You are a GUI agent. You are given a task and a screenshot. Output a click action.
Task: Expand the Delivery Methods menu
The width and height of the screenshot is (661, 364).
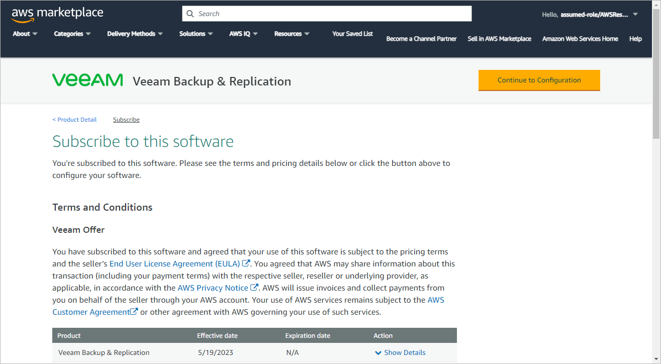click(135, 34)
